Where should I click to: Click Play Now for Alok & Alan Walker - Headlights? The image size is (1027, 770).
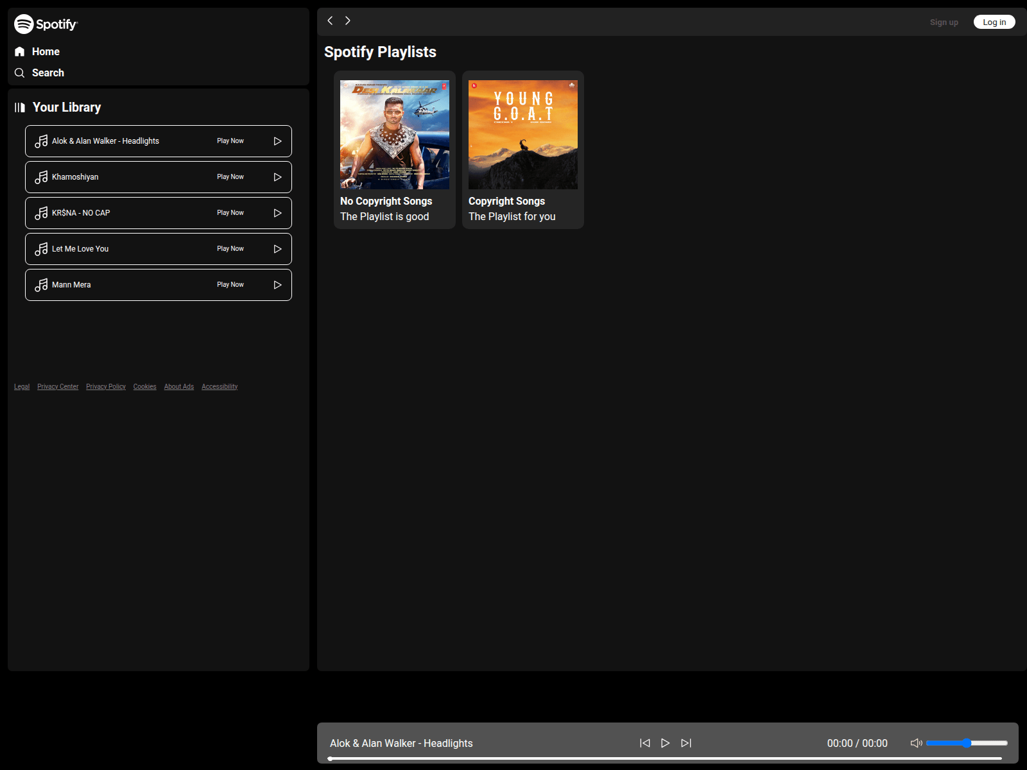pos(230,141)
